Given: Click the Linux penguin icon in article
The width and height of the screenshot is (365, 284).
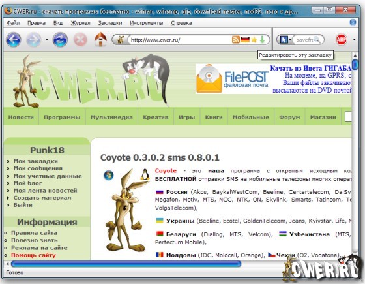Looking at the screenshot, I should pos(145,174).
